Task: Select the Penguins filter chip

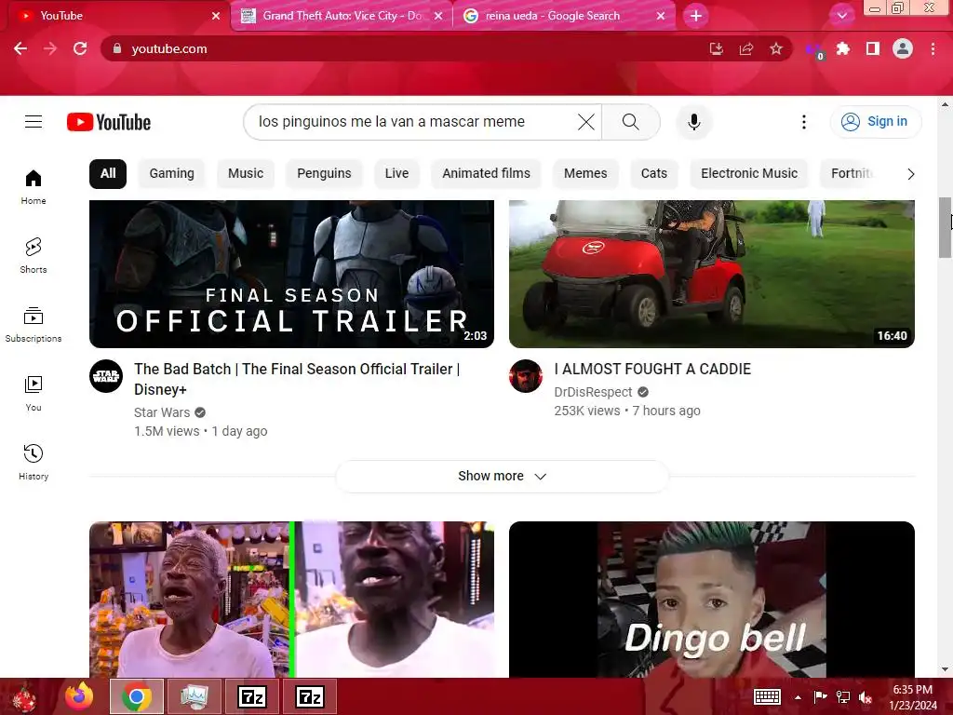Action: click(x=324, y=173)
